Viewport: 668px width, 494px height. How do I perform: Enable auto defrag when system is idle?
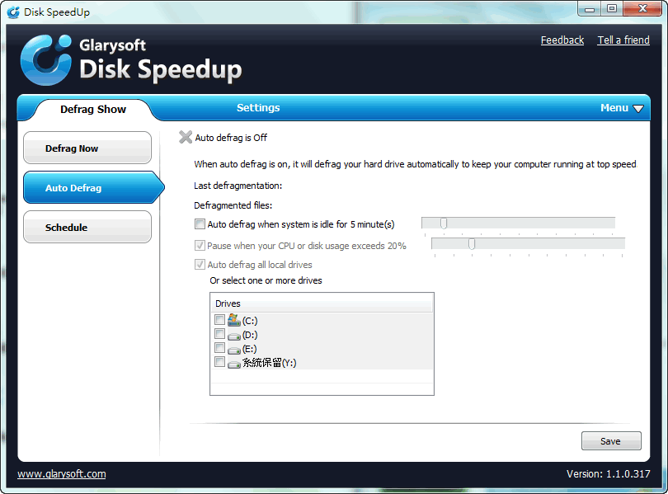(200, 224)
